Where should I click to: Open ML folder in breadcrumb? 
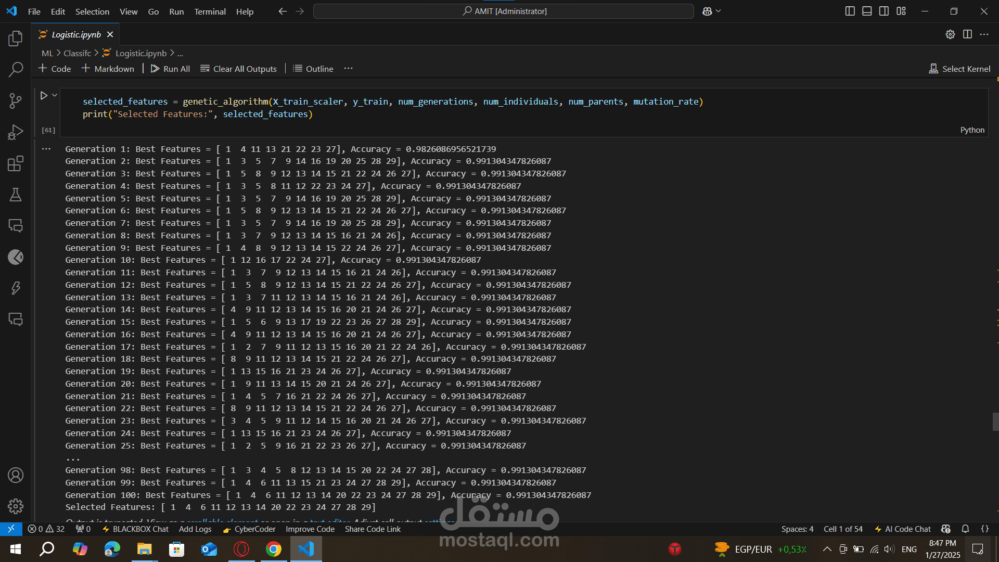click(47, 53)
